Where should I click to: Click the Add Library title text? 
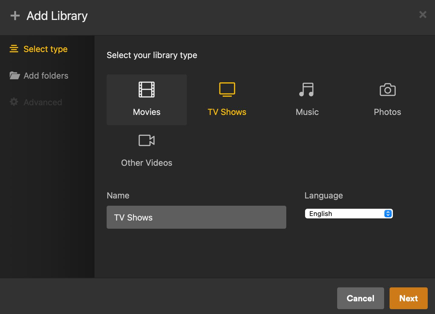pos(57,16)
